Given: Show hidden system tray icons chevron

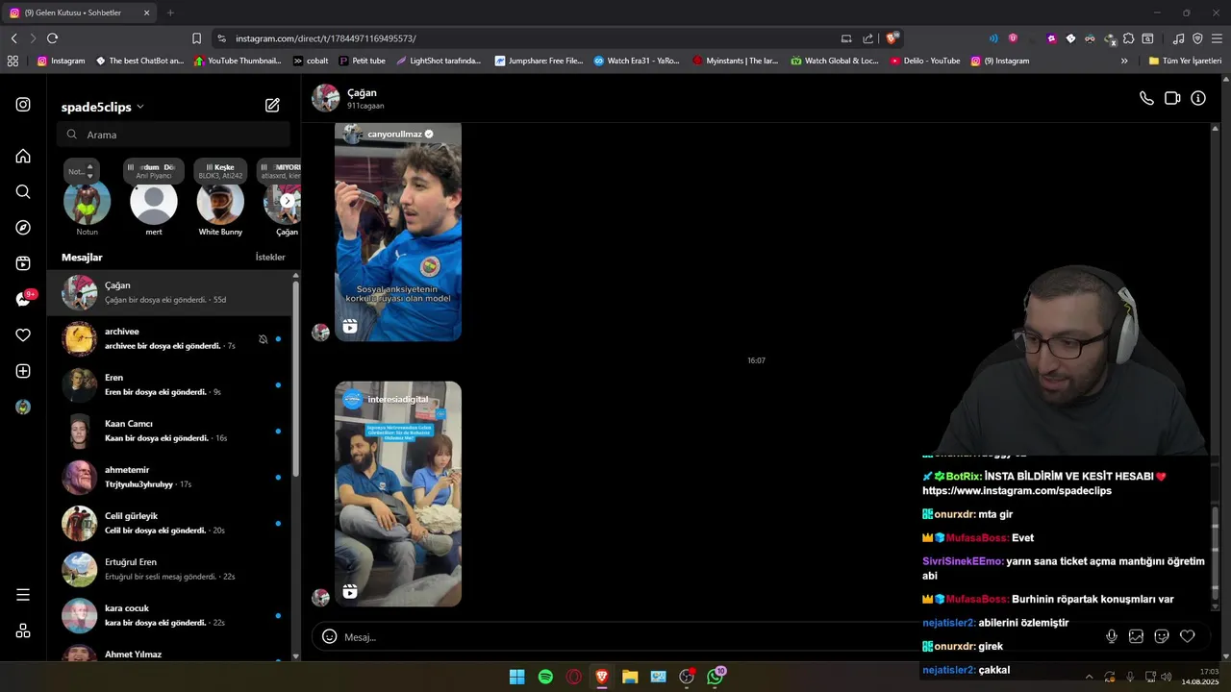Looking at the screenshot, I should 1089,677.
